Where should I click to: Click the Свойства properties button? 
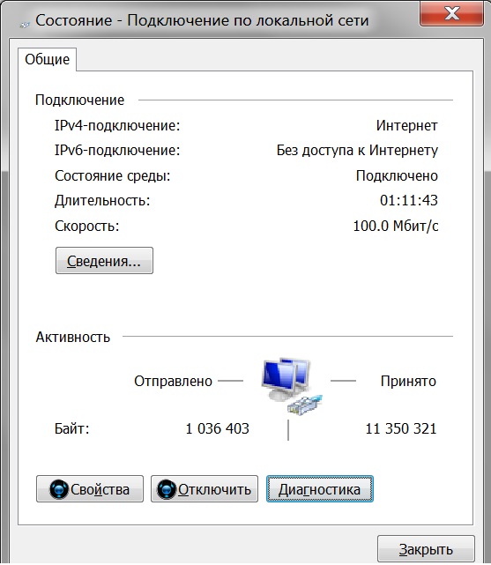(x=90, y=489)
